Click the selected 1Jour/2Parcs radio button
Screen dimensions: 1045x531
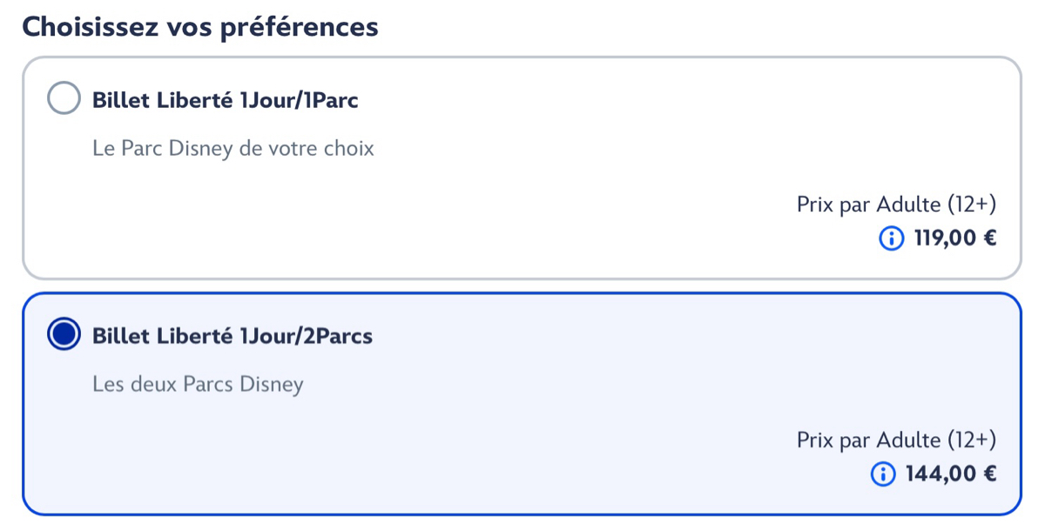(x=64, y=334)
